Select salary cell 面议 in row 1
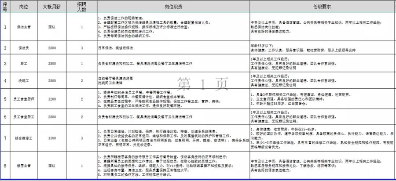Screen dimensions: 396x181 tap(51, 27)
